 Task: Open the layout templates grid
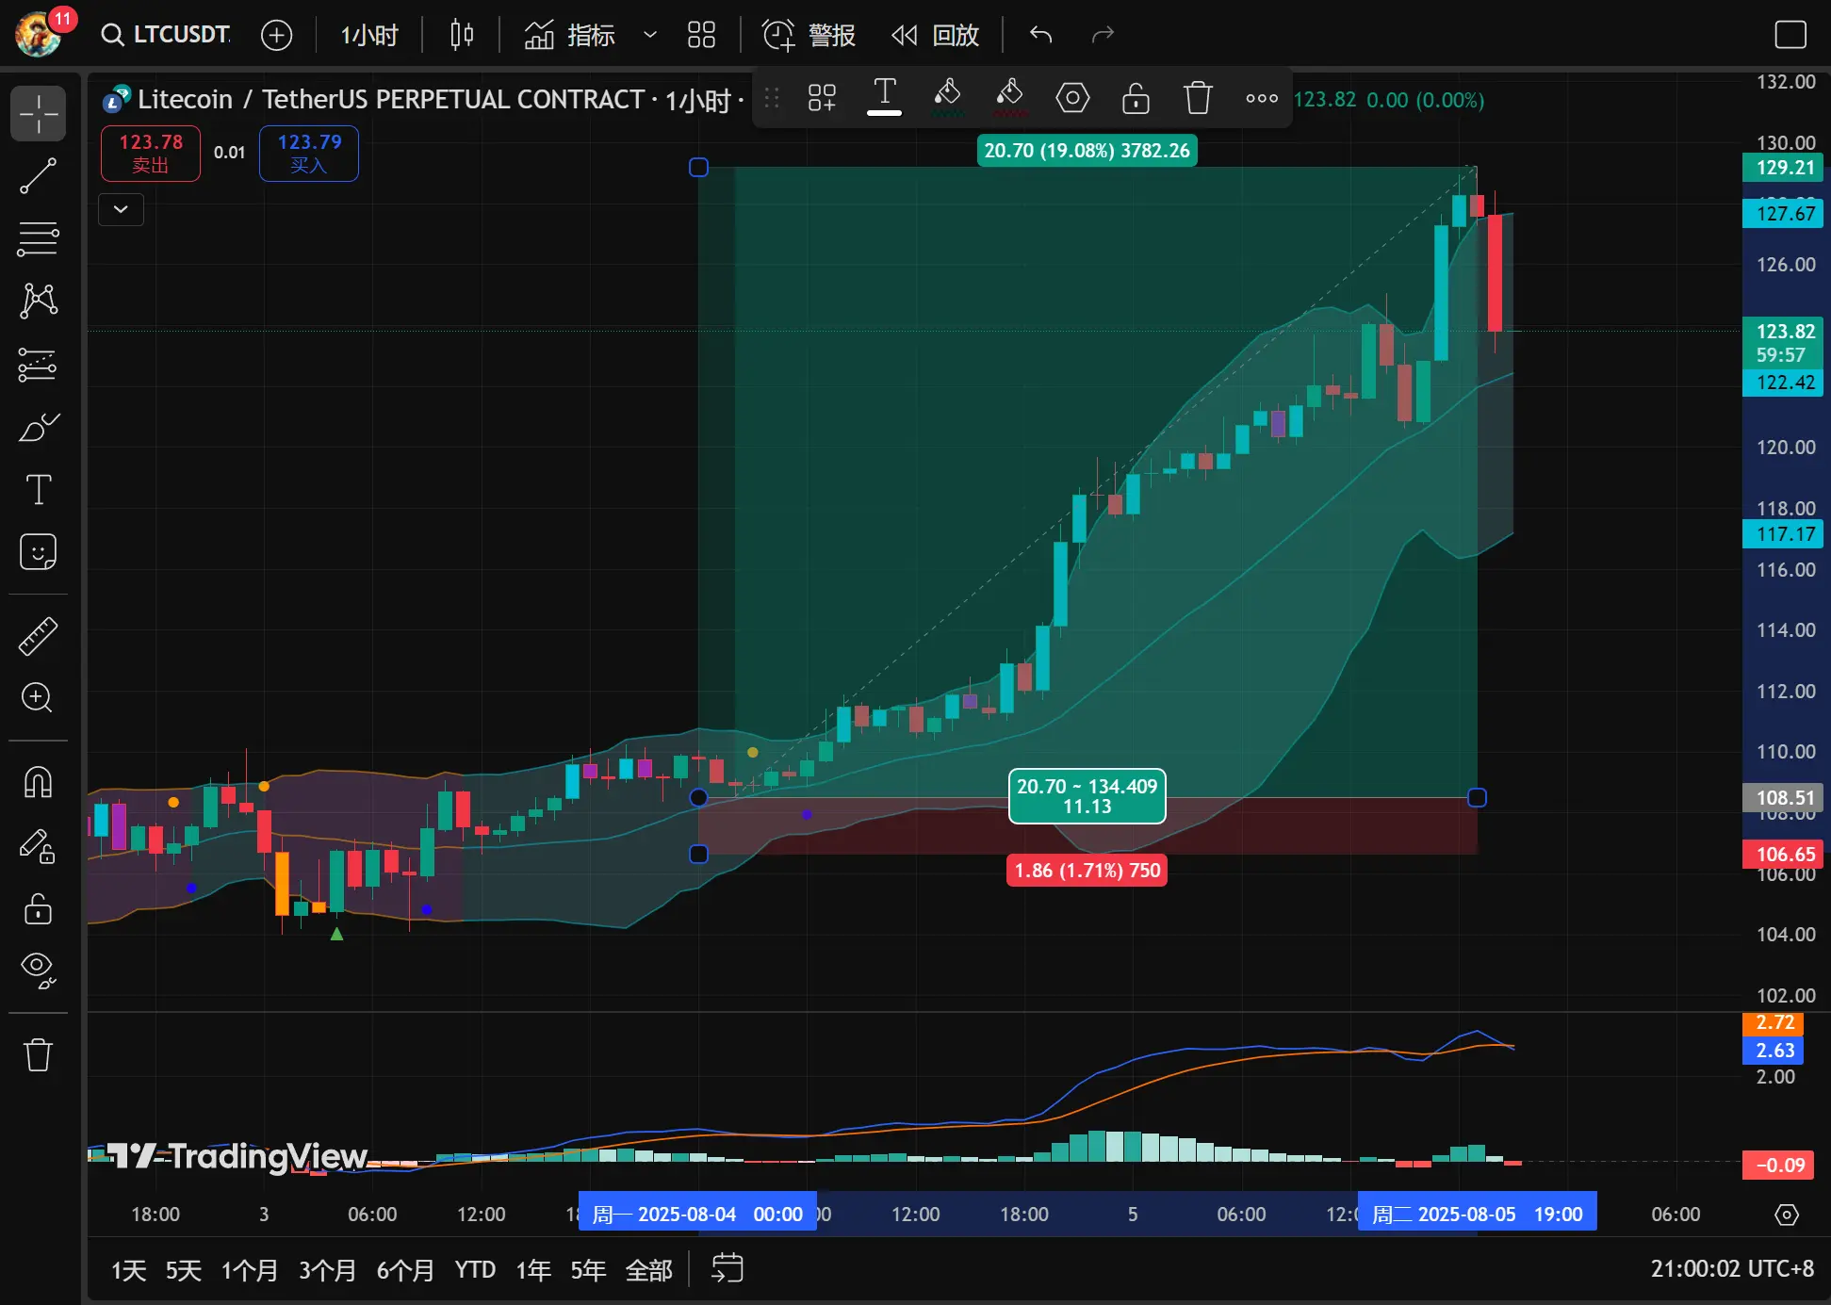click(x=701, y=35)
